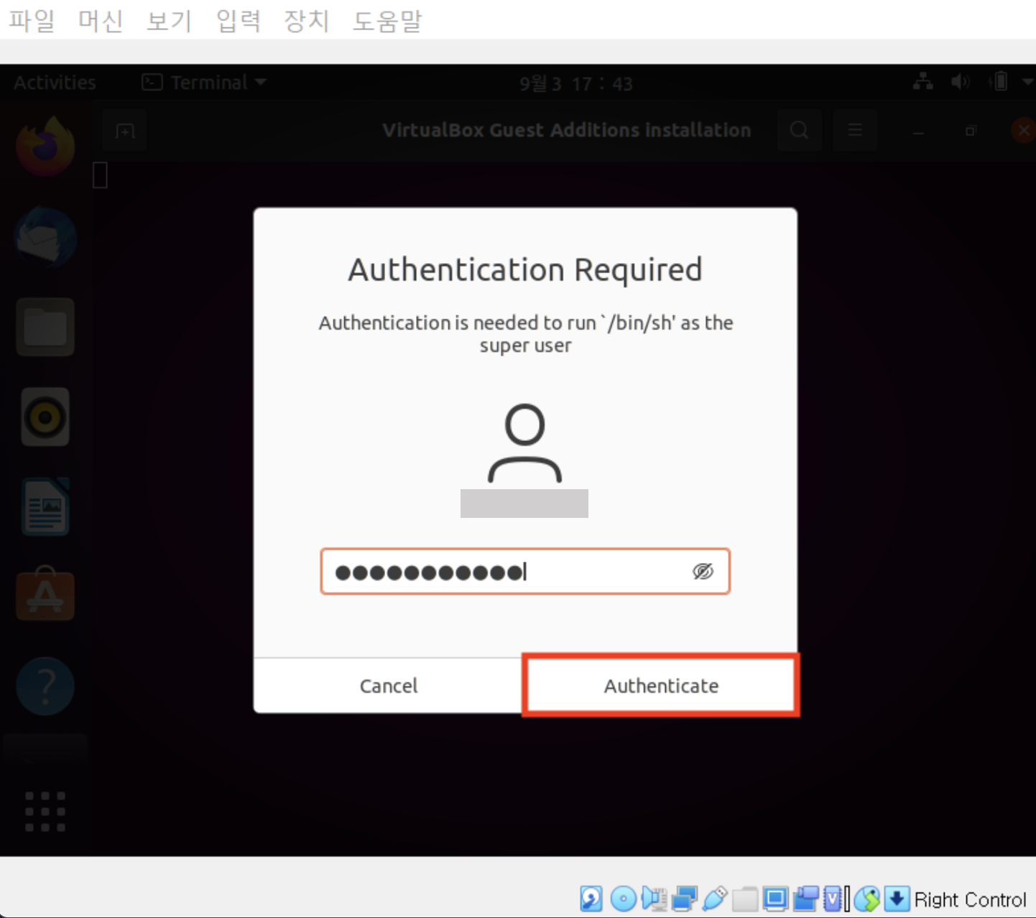Click the Right Control host key label
The image size is (1036, 918).
tap(970, 899)
